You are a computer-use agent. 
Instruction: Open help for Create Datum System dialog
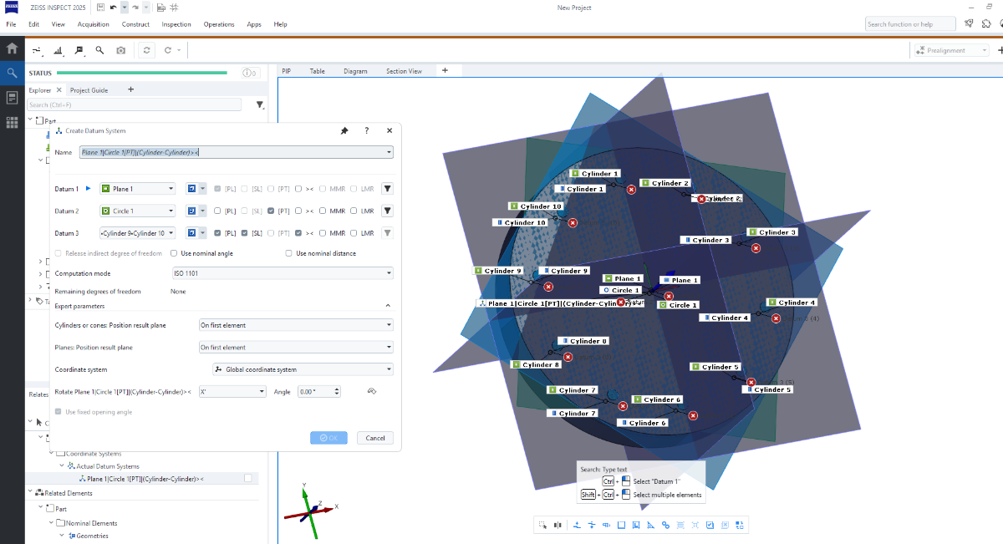(x=367, y=131)
